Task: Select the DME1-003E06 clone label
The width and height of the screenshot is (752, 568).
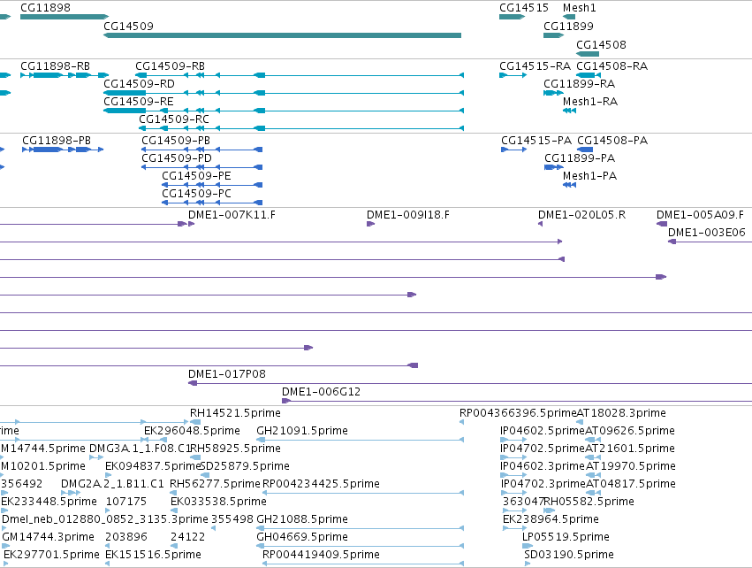Action: 706,233
